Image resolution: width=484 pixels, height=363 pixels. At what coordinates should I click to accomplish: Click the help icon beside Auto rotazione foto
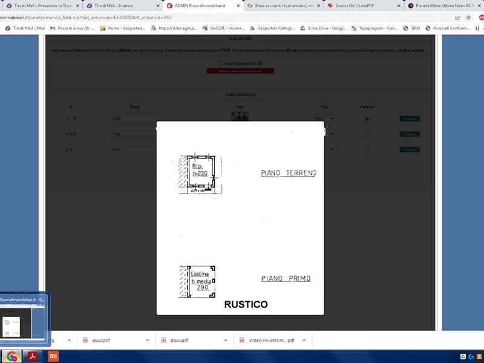click(260, 63)
